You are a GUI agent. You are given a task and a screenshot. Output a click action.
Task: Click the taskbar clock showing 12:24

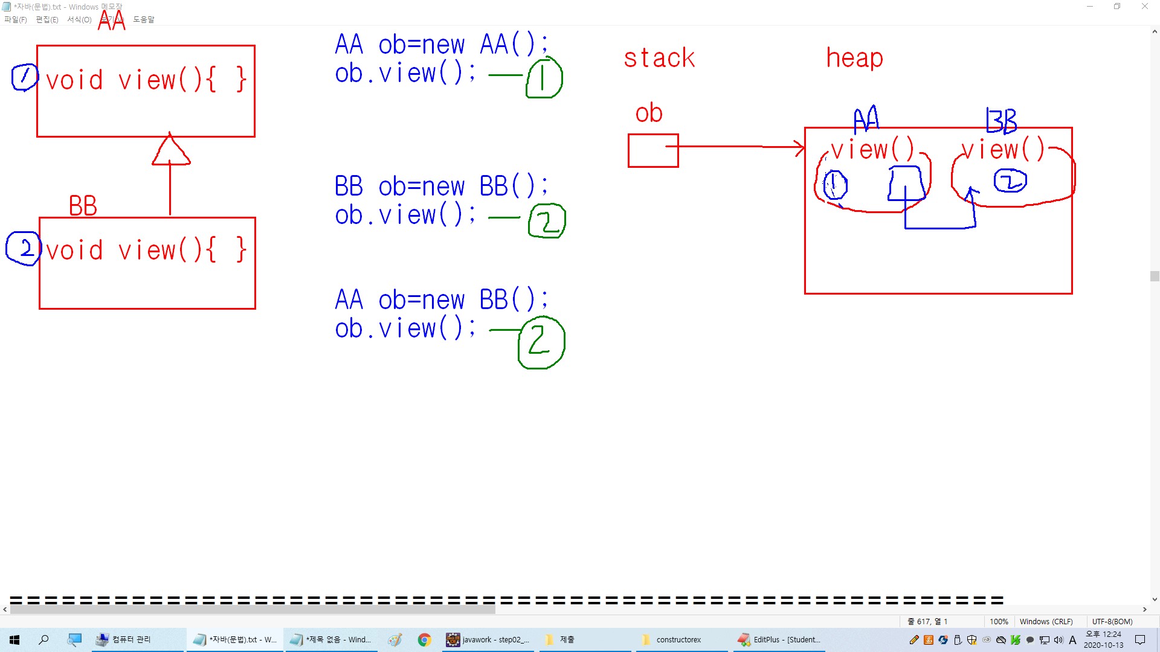click(x=1103, y=640)
